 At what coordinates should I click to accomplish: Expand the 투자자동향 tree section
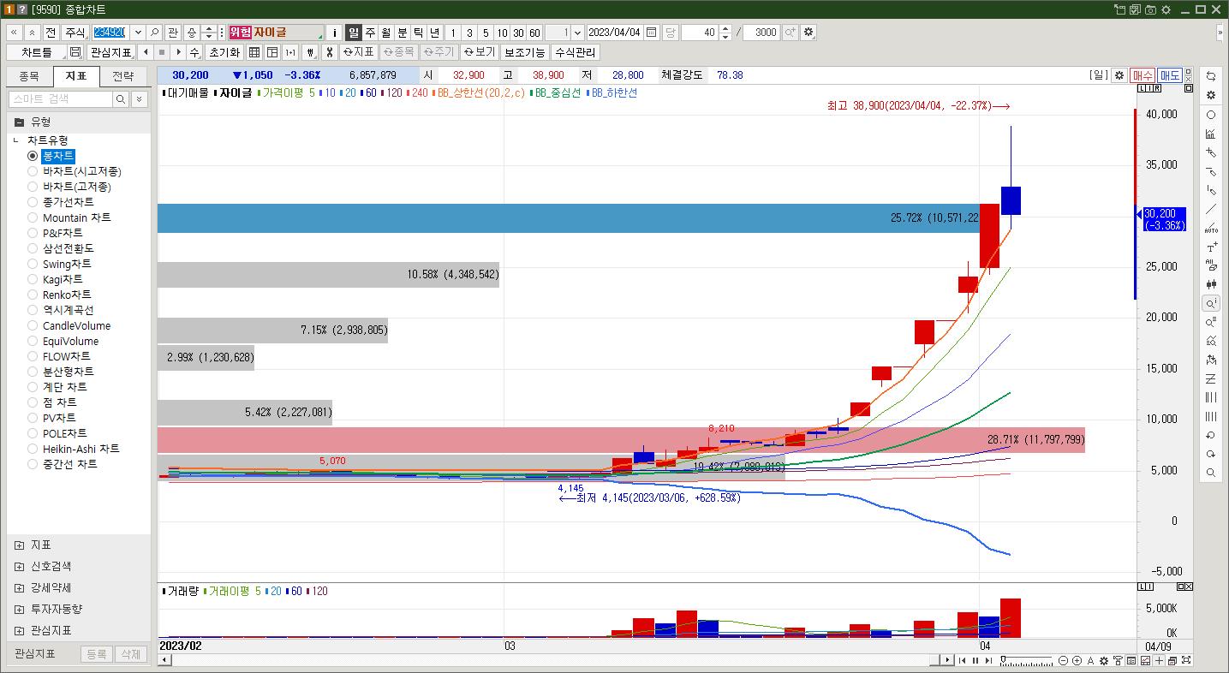tap(20, 610)
